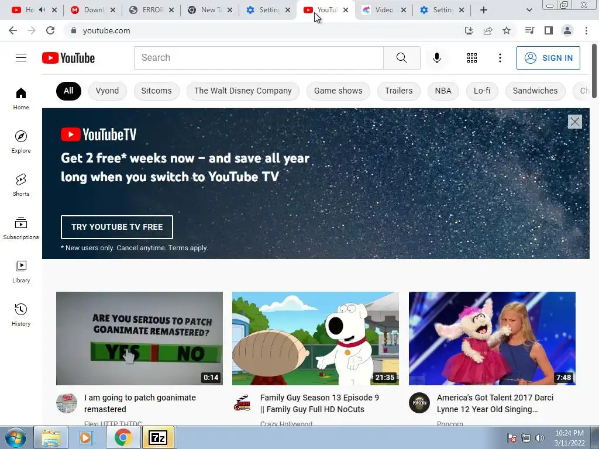Screen dimensions: 599x449
Task: Expand the tab search dropdown arrow
Action: click(529, 10)
